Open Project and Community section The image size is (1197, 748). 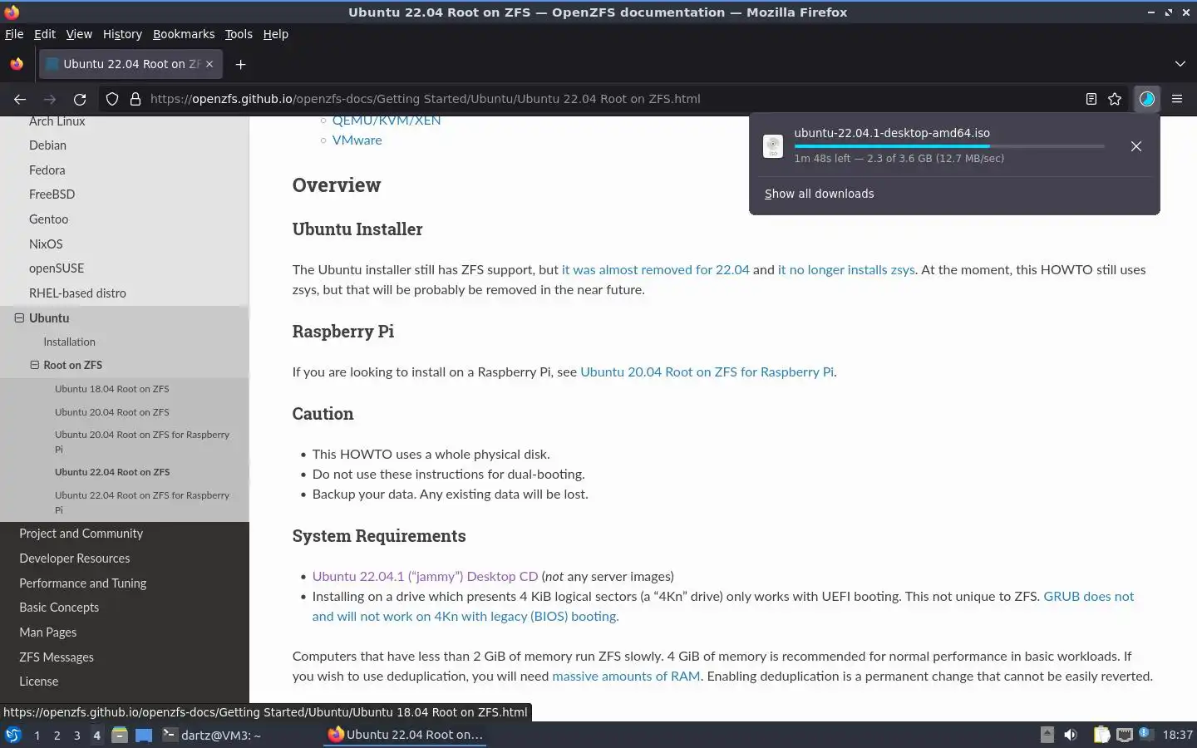[x=81, y=534]
